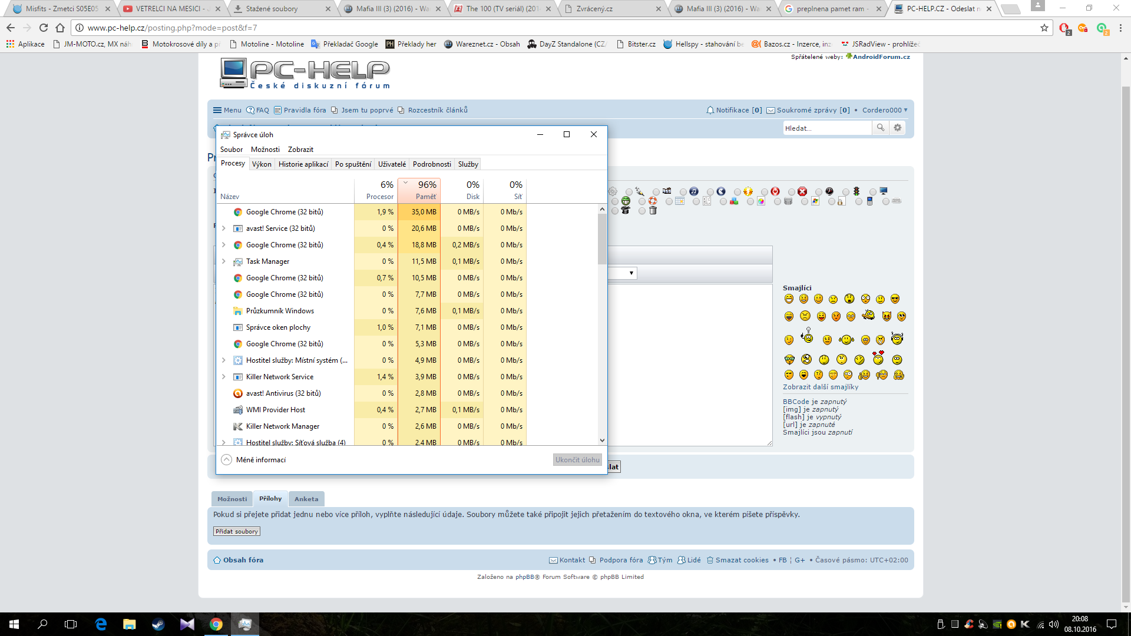The image size is (1131, 636).
Task: Expand the Killer Network Service row
Action: tap(224, 377)
